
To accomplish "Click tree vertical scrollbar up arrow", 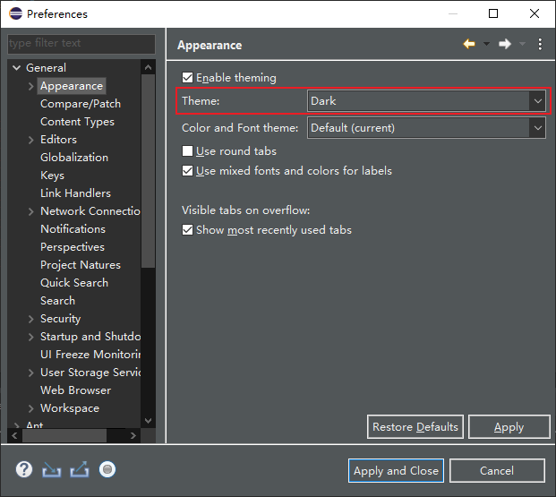I will pos(149,67).
